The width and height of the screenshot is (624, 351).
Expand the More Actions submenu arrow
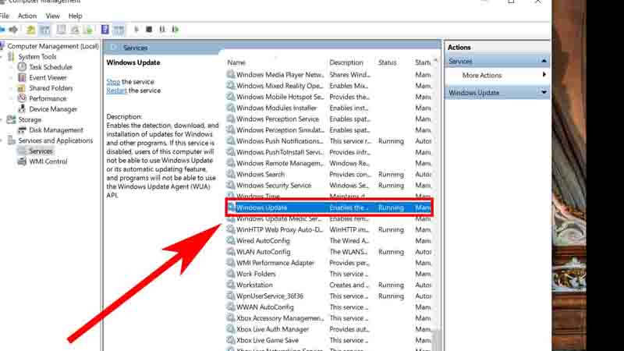[544, 75]
